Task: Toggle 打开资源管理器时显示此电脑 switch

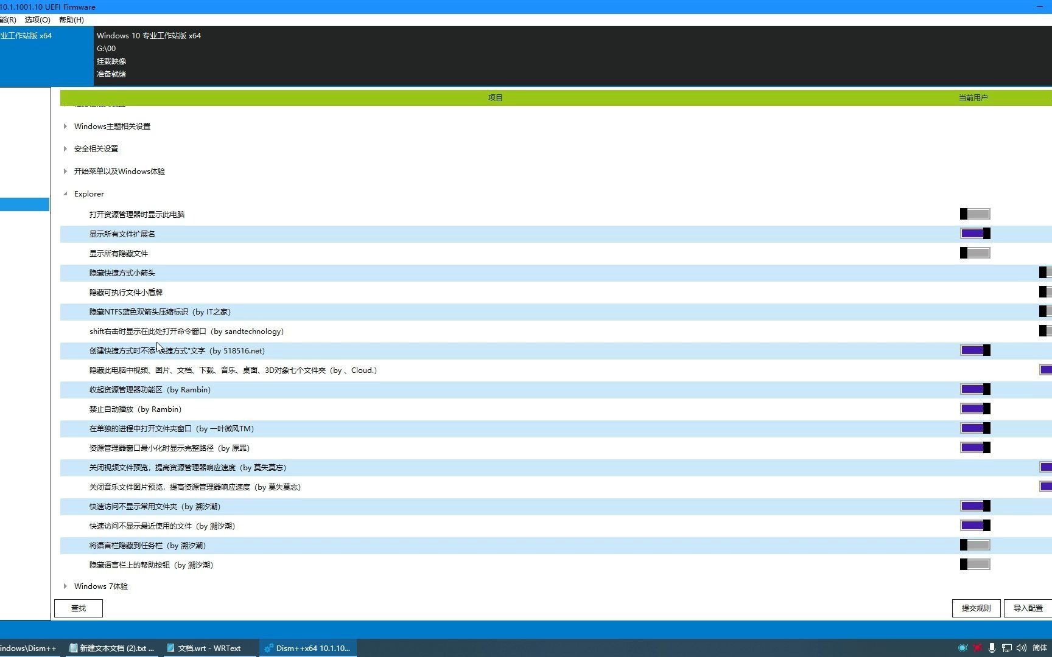Action: click(975, 214)
